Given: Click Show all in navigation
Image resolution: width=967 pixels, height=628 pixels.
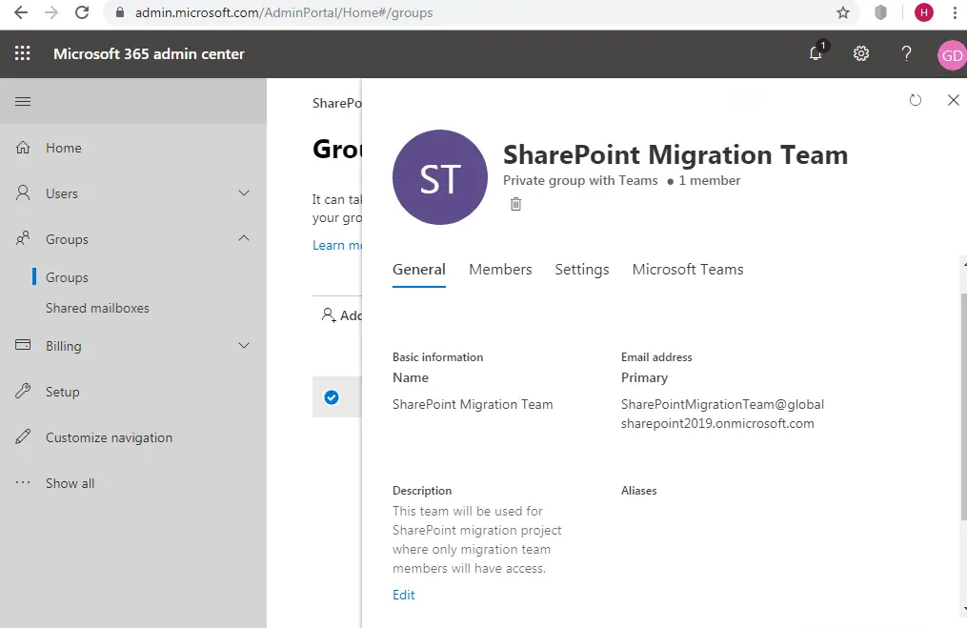Looking at the screenshot, I should point(70,483).
